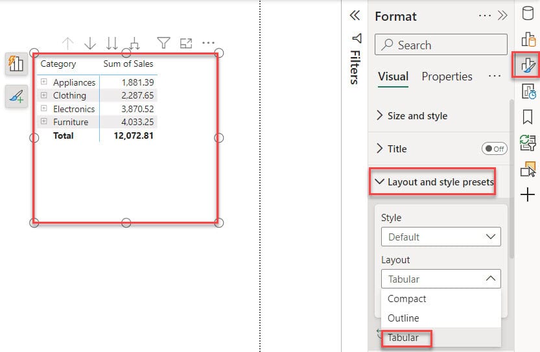Screen dimensions: 540x352
Task: Expand the Furniture row
Action: pyautogui.click(x=43, y=121)
